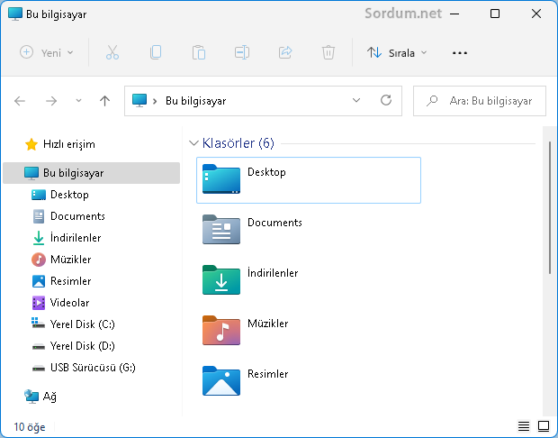558x438 pixels.
Task: Click the Copy icon in toolbar
Action: (x=156, y=53)
